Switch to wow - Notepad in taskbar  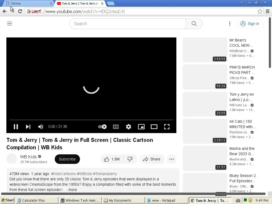[x=167, y=200]
